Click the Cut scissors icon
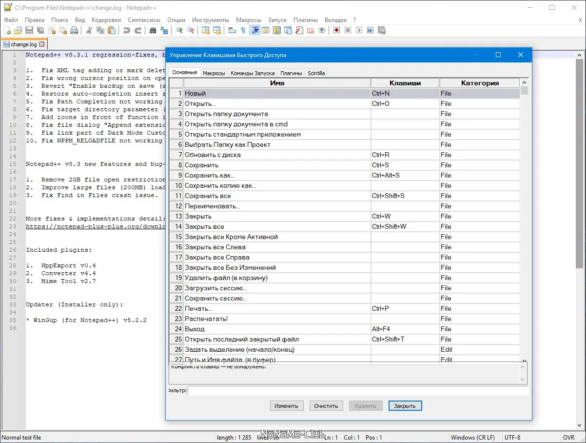 tap(89, 30)
